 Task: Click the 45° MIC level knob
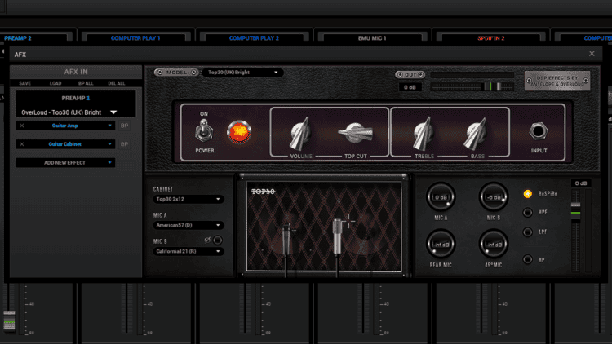click(x=494, y=245)
